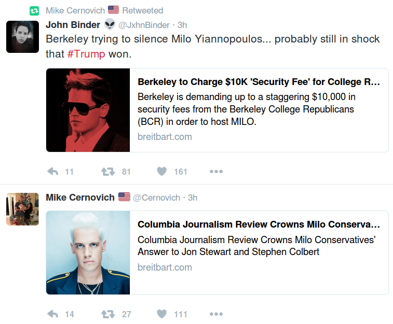Screen dimensions: 393x324
Task: Click the John Binder display name
Action: pyautogui.click(x=73, y=24)
